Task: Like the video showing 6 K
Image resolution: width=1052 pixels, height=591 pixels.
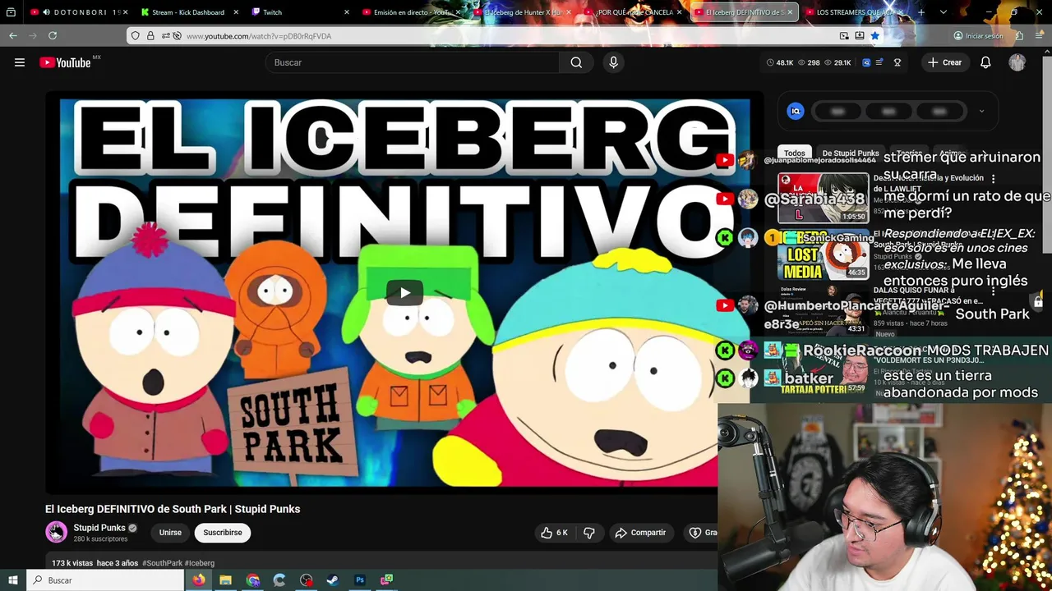Action: pyautogui.click(x=554, y=533)
